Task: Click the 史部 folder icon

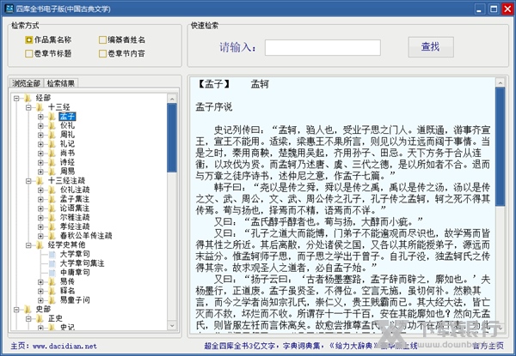Action: 28,309
